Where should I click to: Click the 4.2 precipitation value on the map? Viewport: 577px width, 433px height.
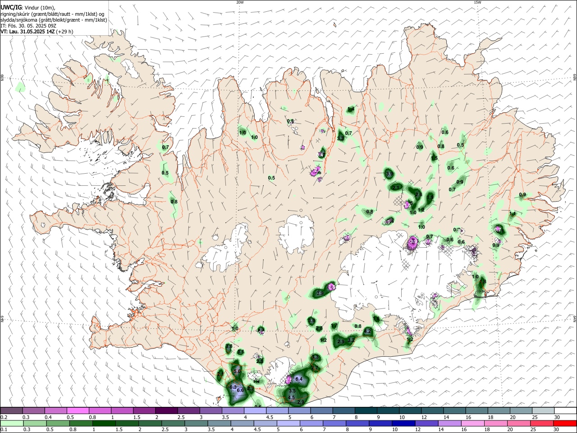coord(367,331)
